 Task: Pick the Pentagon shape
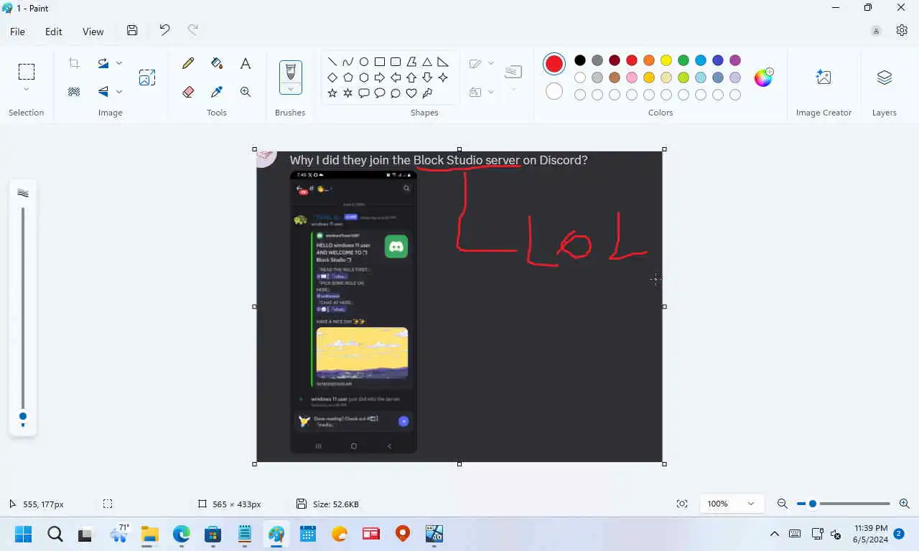pyautogui.click(x=348, y=77)
